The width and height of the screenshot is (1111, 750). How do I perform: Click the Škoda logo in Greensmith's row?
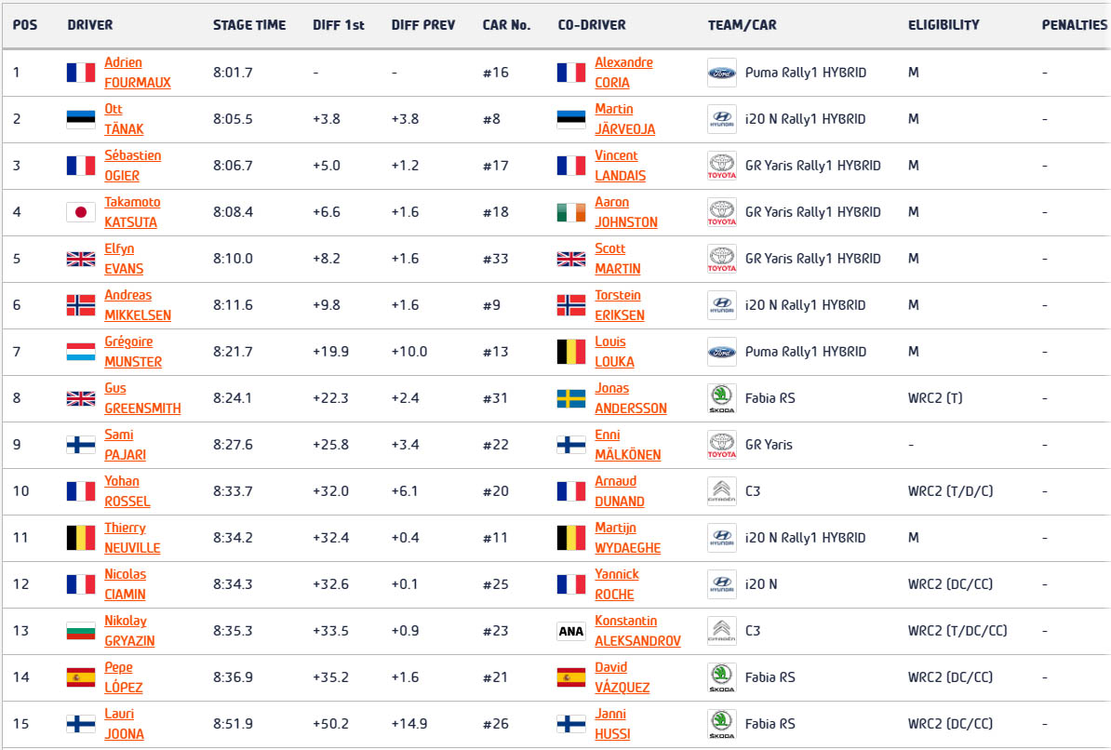[x=721, y=398]
